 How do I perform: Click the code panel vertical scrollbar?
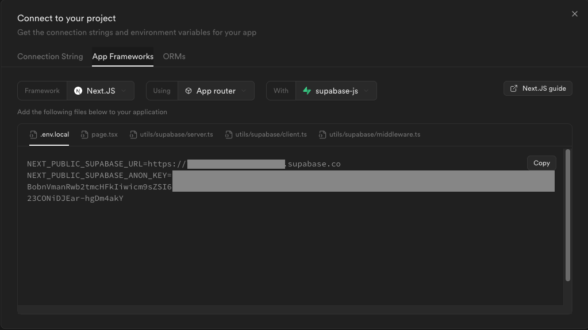[568, 215]
